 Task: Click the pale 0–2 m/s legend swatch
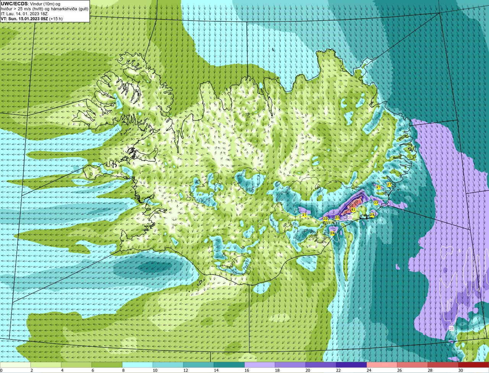(x=15, y=365)
